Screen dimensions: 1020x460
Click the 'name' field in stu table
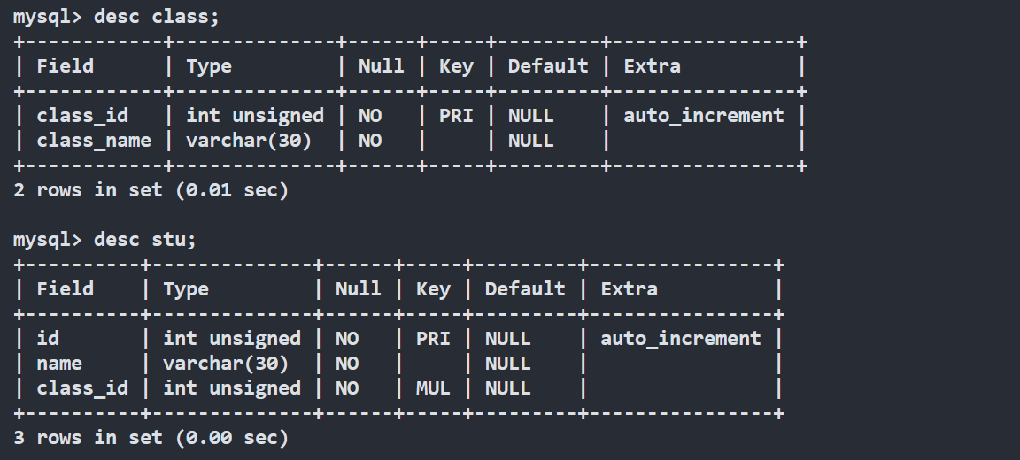tap(59, 364)
